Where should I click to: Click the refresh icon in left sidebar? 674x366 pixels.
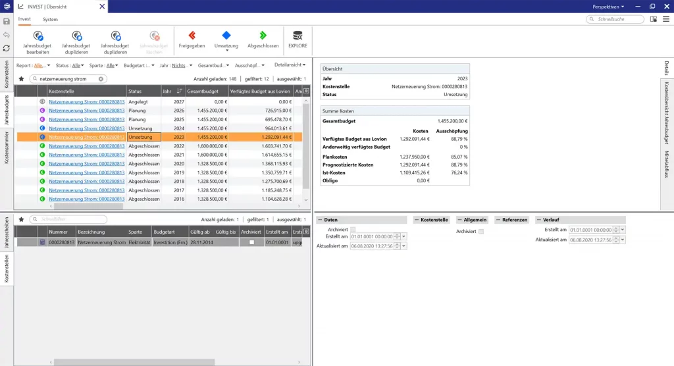point(7,48)
